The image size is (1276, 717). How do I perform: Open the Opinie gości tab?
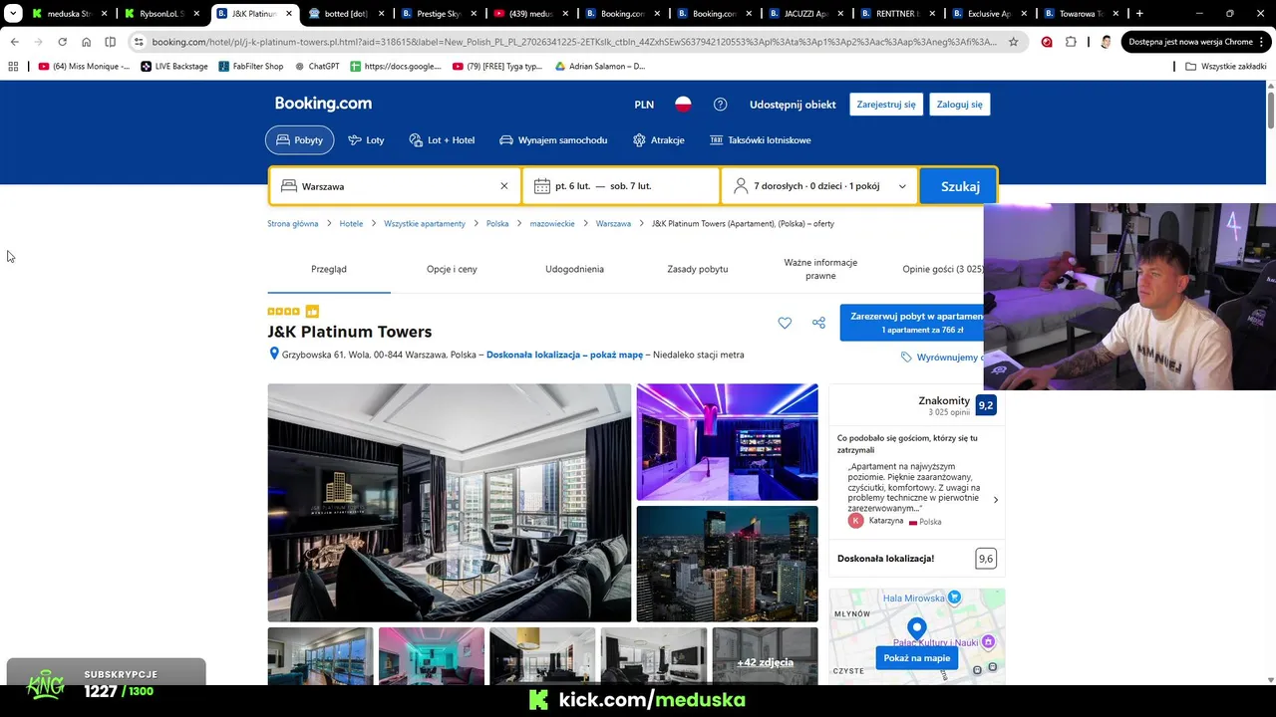pyautogui.click(x=943, y=269)
